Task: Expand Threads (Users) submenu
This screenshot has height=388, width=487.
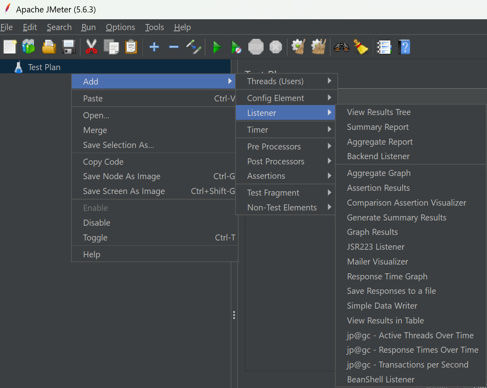Action: tap(287, 81)
